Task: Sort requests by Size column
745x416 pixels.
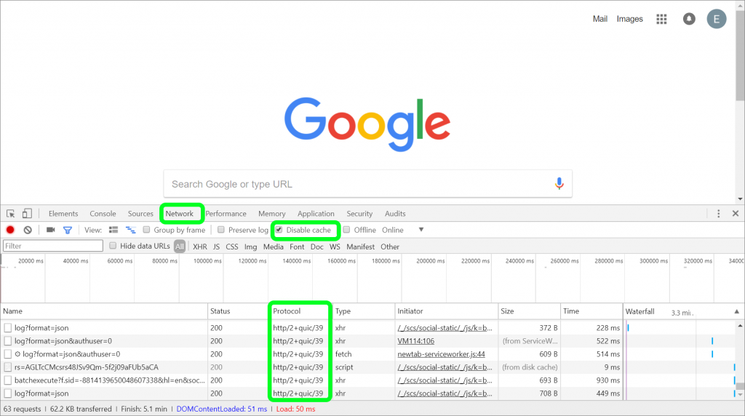Action: pos(529,311)
